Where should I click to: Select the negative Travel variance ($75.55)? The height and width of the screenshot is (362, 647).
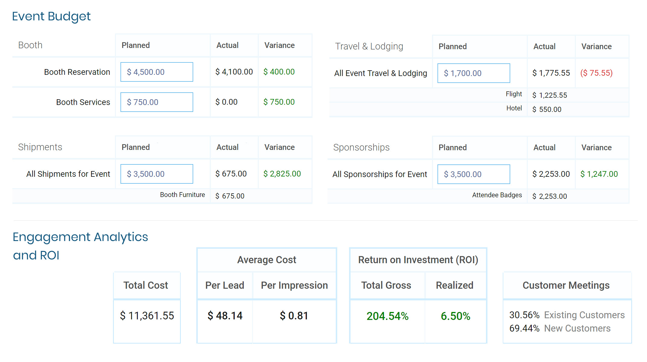(x=596, y=73)
